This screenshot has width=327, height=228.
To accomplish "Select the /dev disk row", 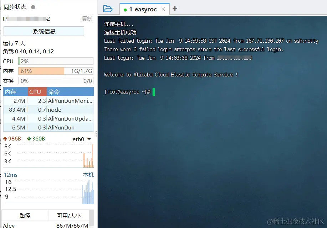I will (x=45, y=226).
